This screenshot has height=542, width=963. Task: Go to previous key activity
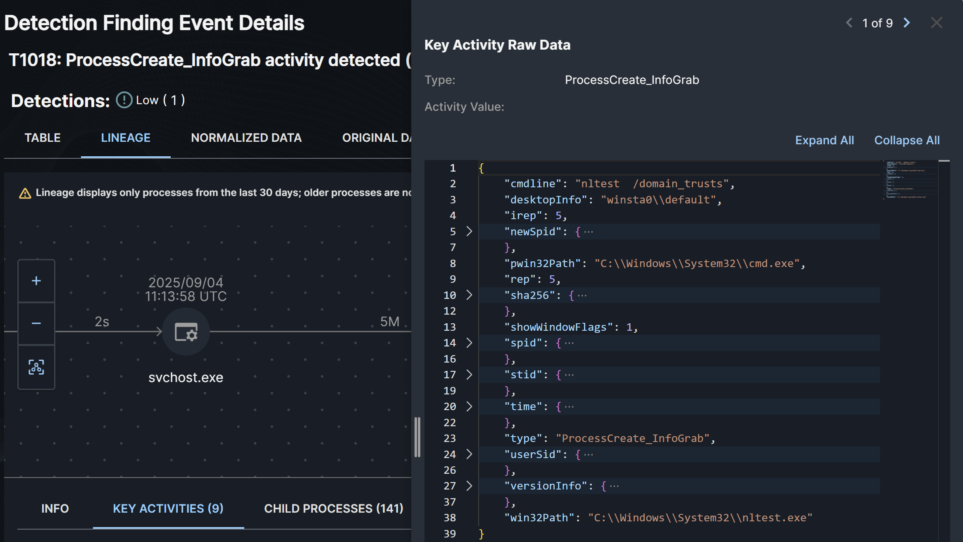(x=849, y=23)
